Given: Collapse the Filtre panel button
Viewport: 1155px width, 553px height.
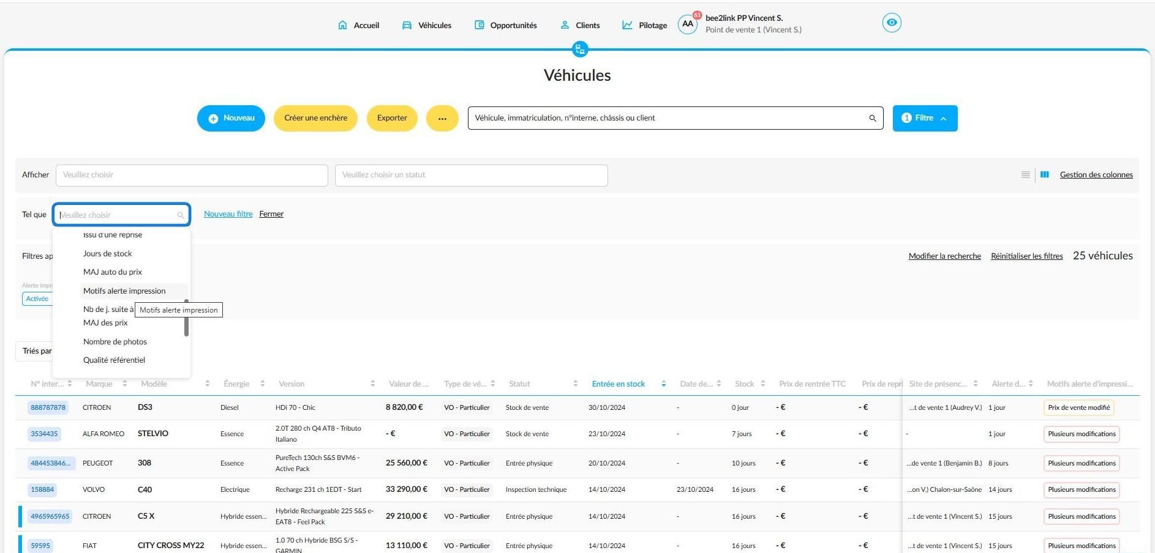Looking at the screenshot, I should click(x=925, y=118).
